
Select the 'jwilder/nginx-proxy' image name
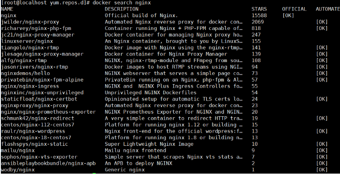(30, 22)
